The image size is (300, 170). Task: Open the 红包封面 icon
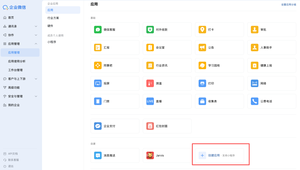(150, 126)
